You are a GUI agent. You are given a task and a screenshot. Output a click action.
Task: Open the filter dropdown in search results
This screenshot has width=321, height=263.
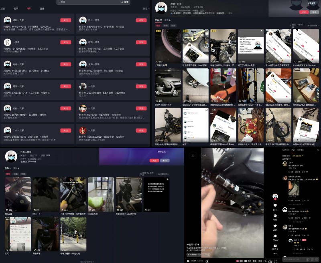pos(146,8)
